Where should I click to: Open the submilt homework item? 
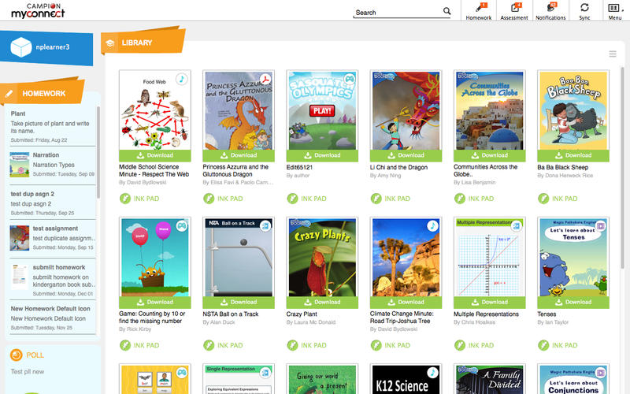click(x=52, y=280)
